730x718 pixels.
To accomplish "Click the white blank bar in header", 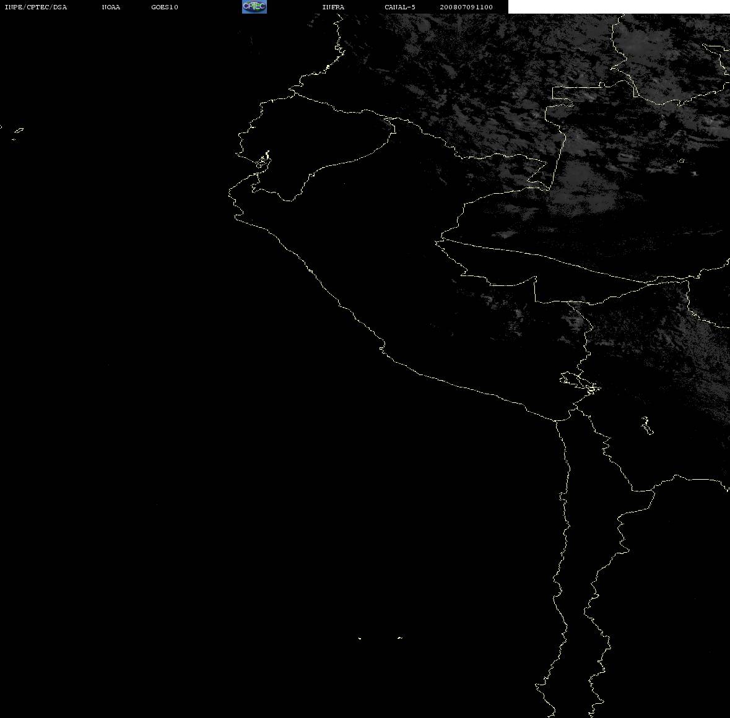I will coord(619,7).
